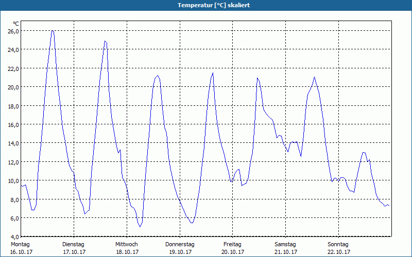Click the 26,0 y-axis value

coord(14,31)
